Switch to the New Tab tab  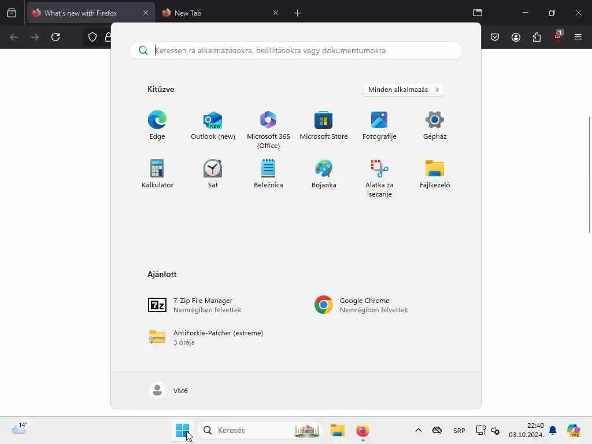point(221,13)
